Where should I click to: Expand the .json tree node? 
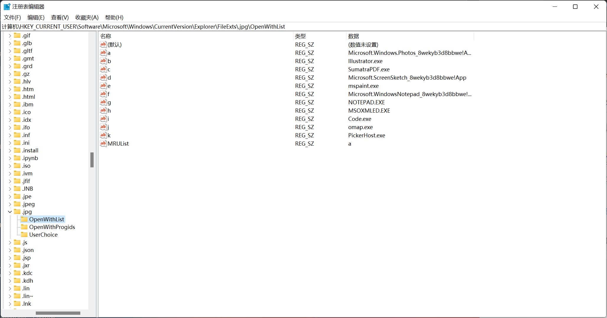tap(10, 250)
